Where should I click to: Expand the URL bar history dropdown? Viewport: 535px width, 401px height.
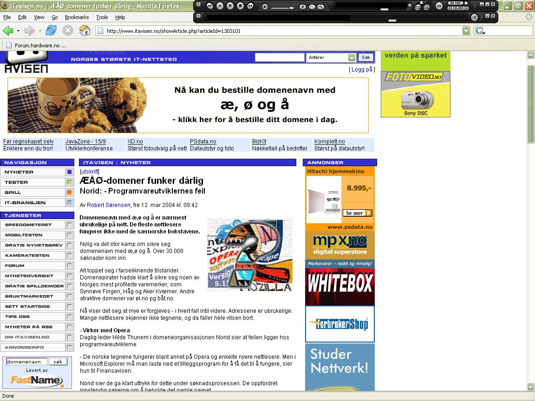(466, 31)
